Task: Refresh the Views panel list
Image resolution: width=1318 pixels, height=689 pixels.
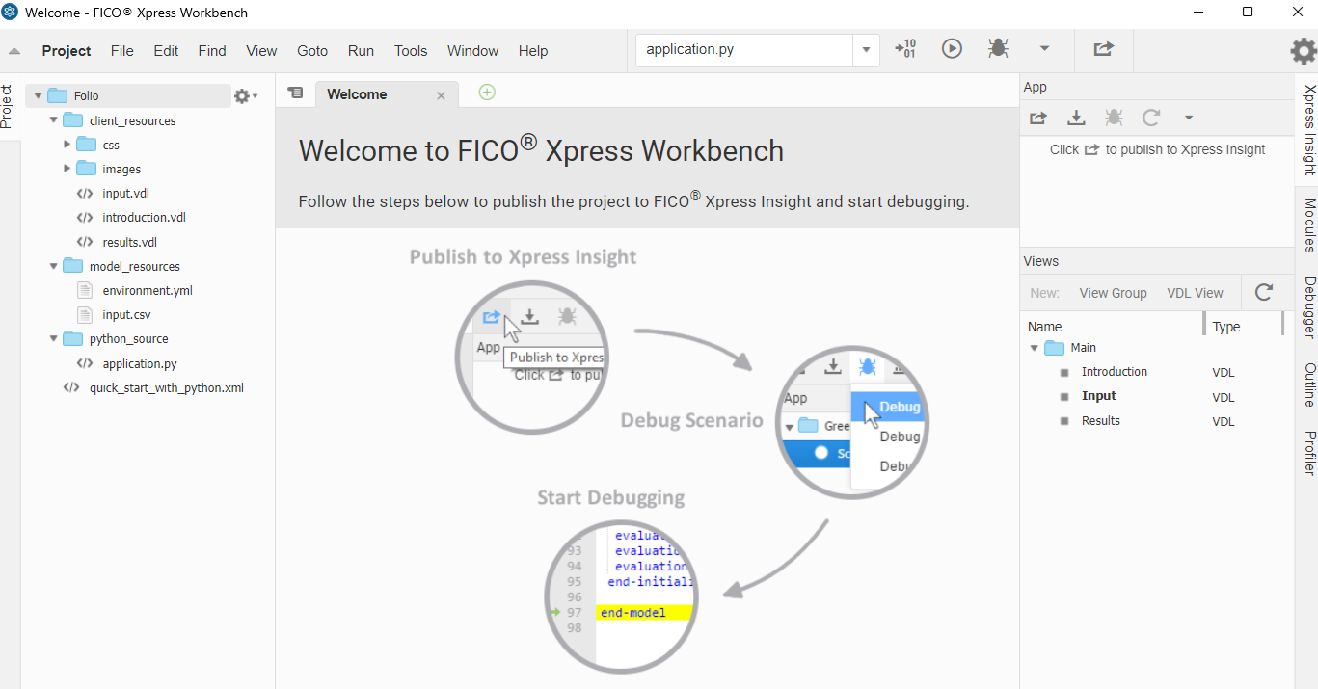Action: [1263, 293]
